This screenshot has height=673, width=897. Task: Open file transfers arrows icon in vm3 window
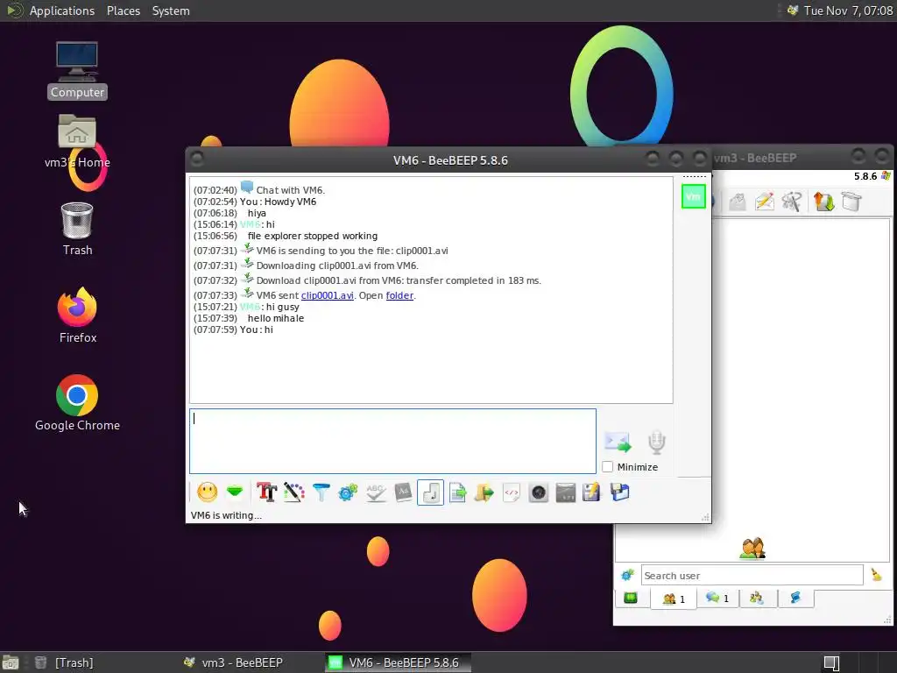(x=823, y=202)
